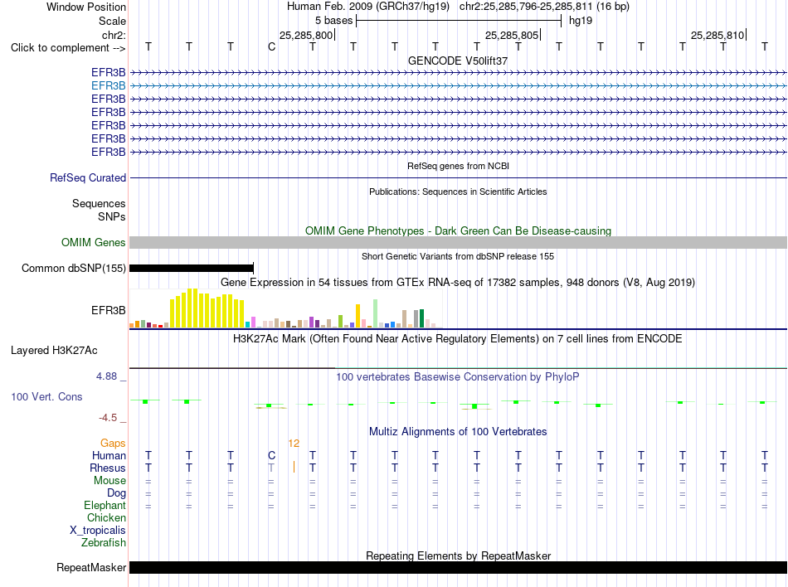Image resolution: width=788 pixels, height=587 pixels.
Task: Click the Common dbSNP(155) label
Action: pos(73,268)
